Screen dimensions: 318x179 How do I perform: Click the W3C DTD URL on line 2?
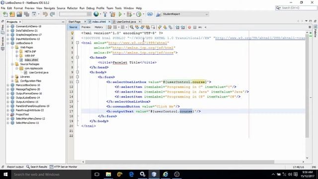[260, 38]
